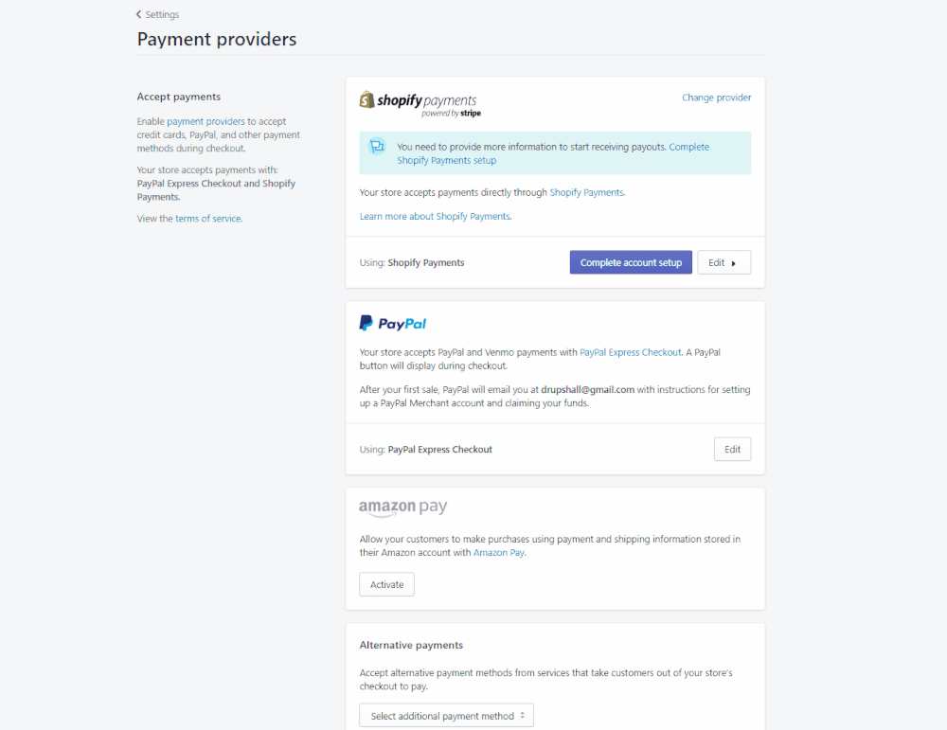
Task: Open Learn more about Shopify Payments
Action: coord(435,217)
